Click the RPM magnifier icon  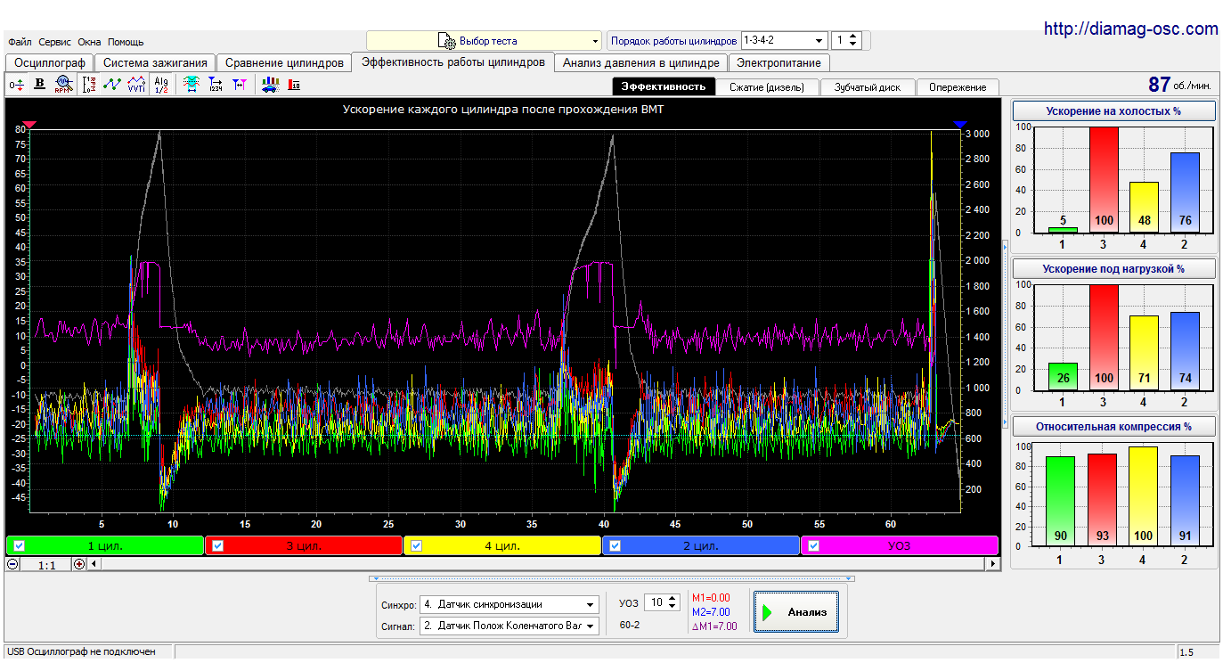click(x=62, y=85)
